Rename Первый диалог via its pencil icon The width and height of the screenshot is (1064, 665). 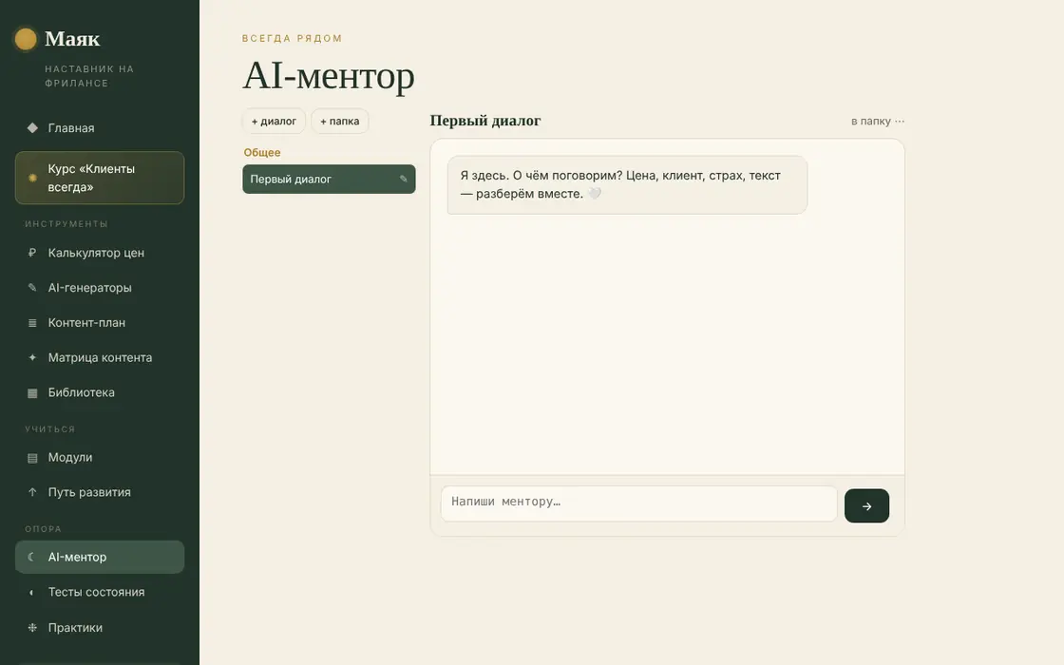403,180
